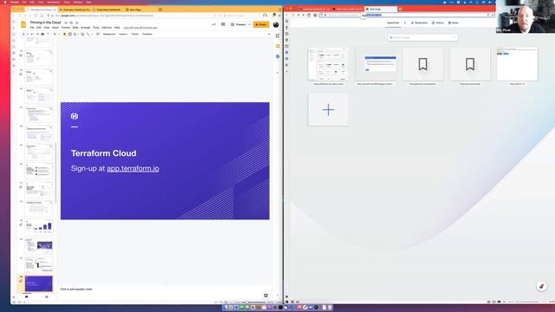This screenshot has width=555, height=312.
Task: Open a new tab in the right browser
Action: (401, 10)
